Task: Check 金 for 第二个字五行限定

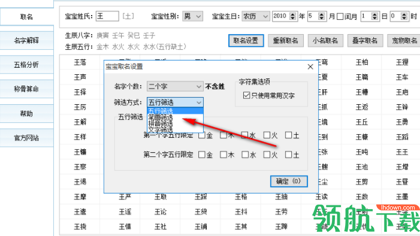Action: [x=202, y=155]
